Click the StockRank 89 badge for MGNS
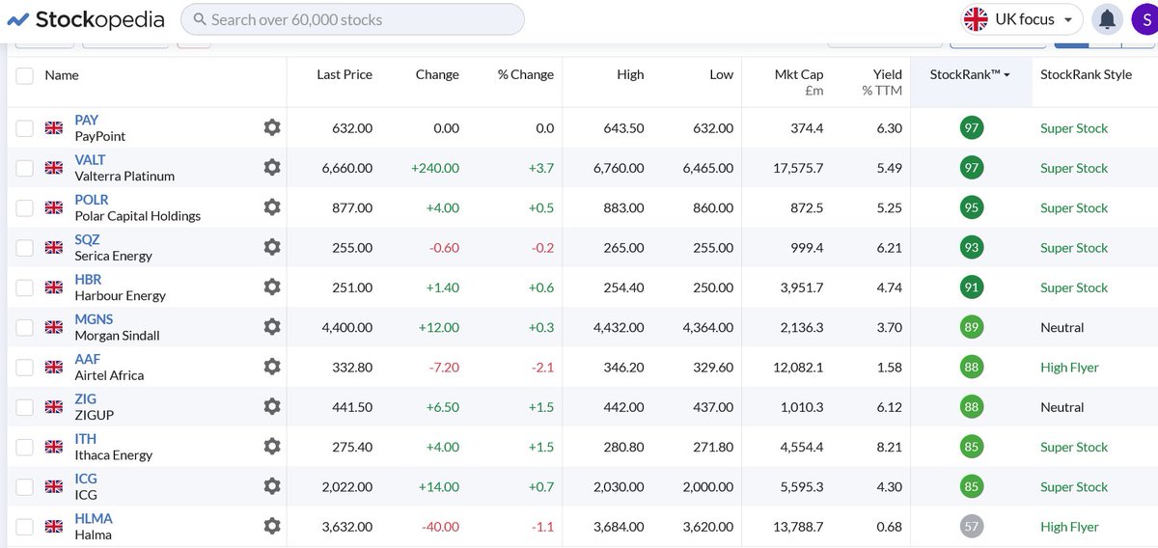This screenshot has height=548, width=1158. [x=971, y=327]
